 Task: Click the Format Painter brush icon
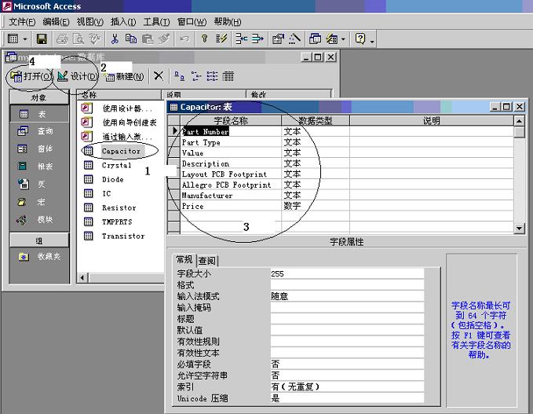pyautogui.click(x=164, y=38)
